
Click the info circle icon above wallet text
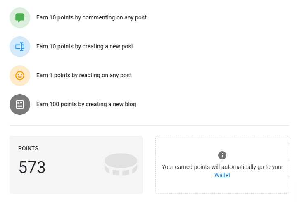pyautogui.click(x=222, y=155)
